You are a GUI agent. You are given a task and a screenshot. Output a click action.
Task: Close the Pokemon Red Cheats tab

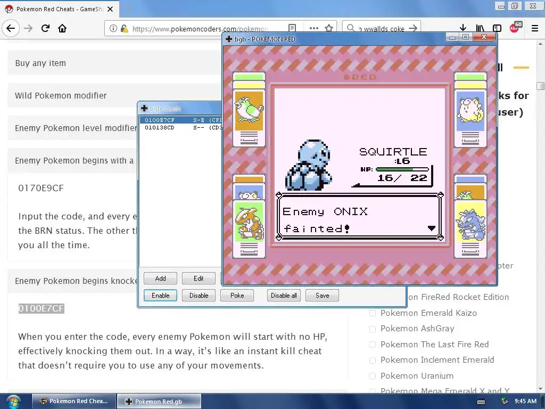(110, 9)
